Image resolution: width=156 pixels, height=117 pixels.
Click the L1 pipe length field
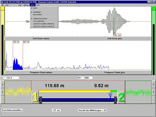click(10, 78)
